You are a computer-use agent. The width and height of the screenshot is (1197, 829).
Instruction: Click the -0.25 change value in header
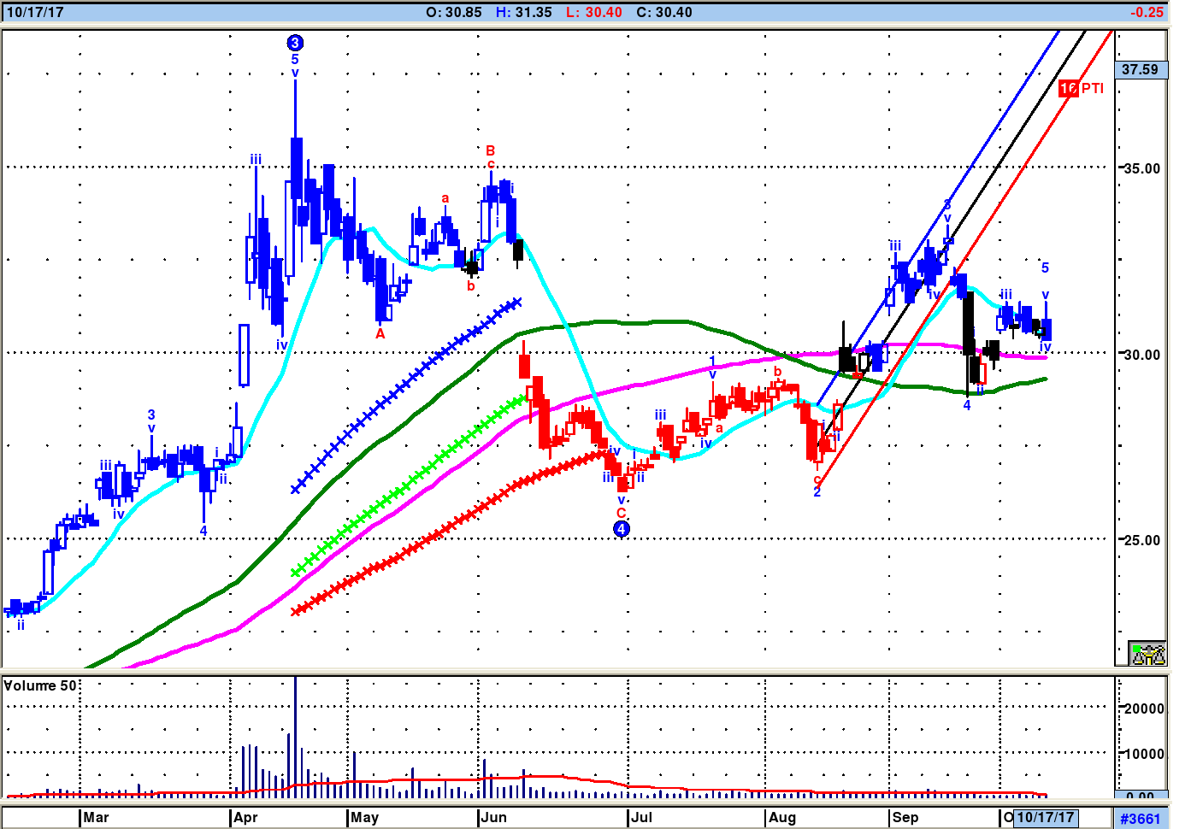pos(1147,12)
